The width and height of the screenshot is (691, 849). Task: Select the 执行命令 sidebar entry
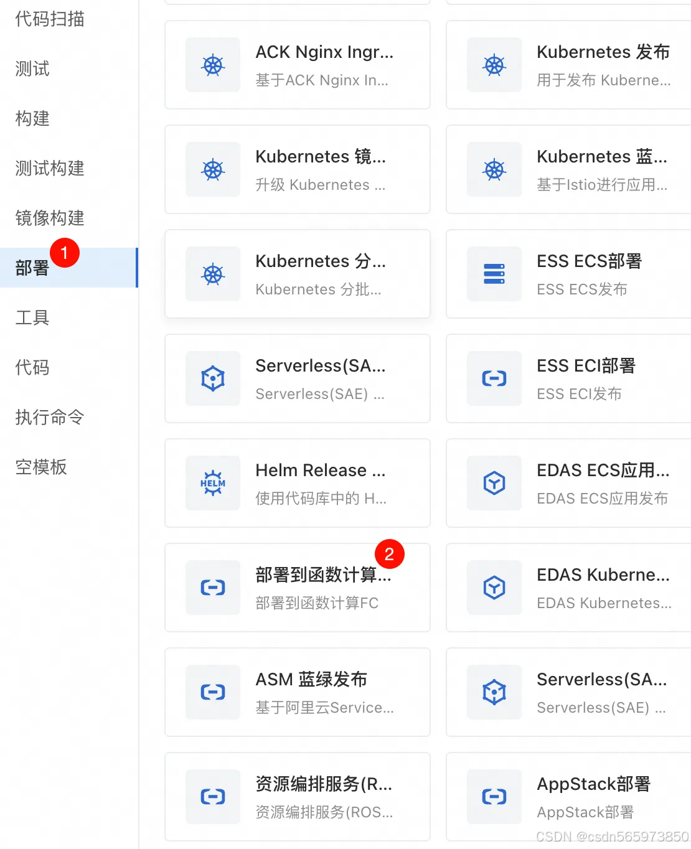pyautogui.click(x=49, y=418)
